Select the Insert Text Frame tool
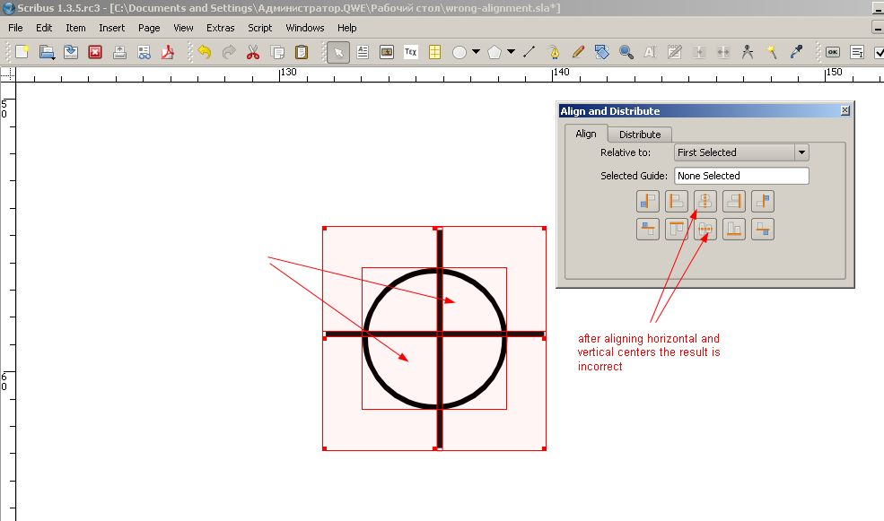 click(x=363, y=52)
